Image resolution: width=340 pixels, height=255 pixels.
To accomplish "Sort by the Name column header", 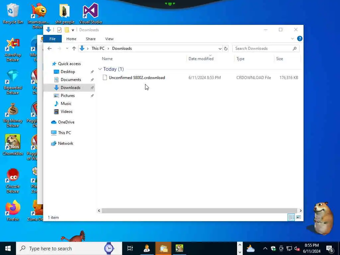I will click(143, 59).
